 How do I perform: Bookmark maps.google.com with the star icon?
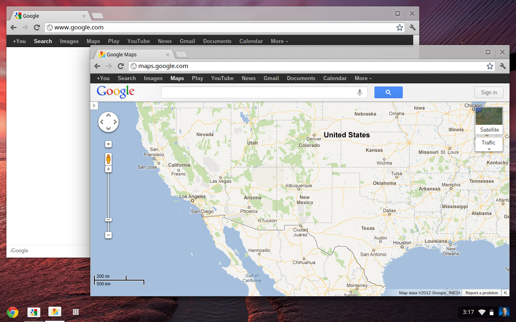(490, 66)
